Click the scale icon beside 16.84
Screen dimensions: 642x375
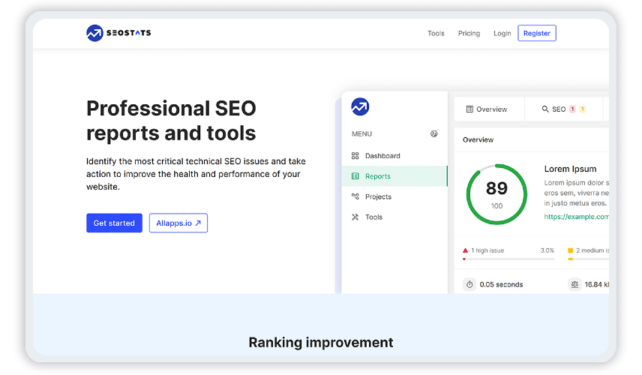click(x=574, y=284)
